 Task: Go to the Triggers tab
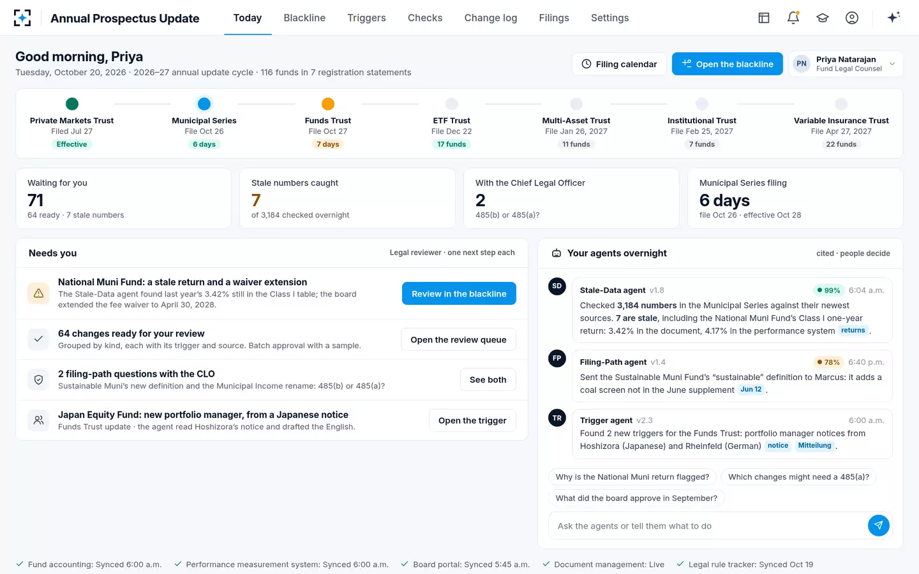tap(366, 18)
